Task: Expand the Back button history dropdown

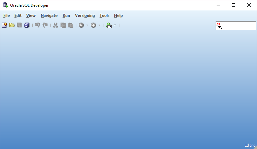Action: pos(87,25)
